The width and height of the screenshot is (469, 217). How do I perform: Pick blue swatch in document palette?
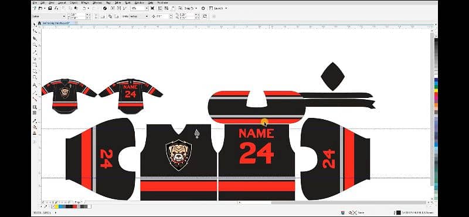pyautogui.click(x=61, y=206)
